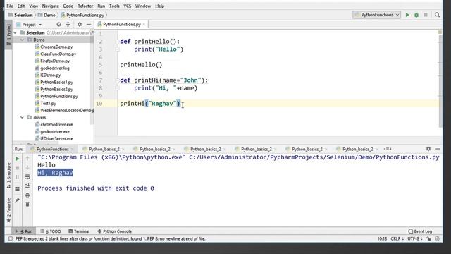Viewport: 451px width, 254px height.
Task: Fold the printHello function at line 2
Action: coord(117,42)
